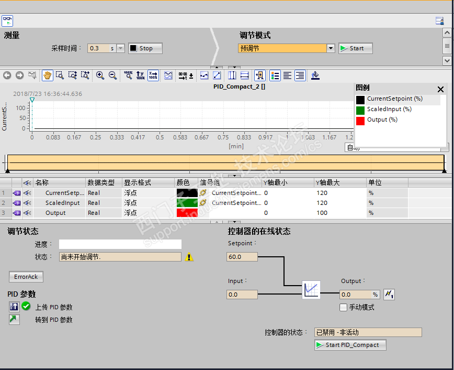
Task: Click the show chart legend export icon
Action: click(x=260, y=75)
